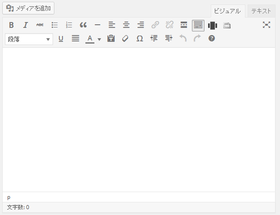Undo the last edit
280x215 pixels.
(x=183, y=39)
